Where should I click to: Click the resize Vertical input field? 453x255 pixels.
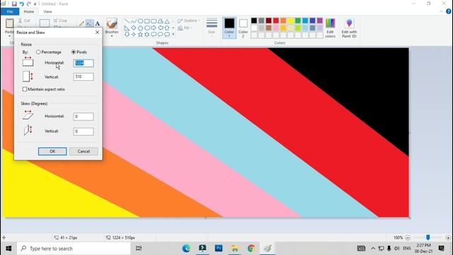pyautogui.click(x=84, y=76)
